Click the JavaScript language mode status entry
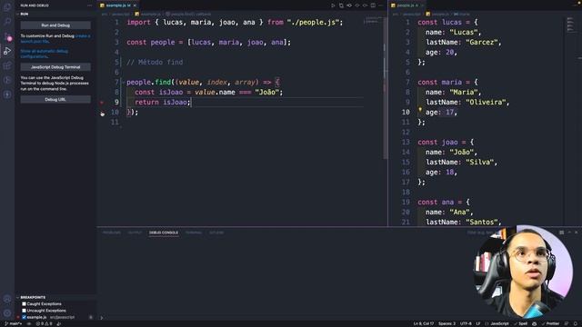This screenshot has height=327, width=582. coord(497,323)
